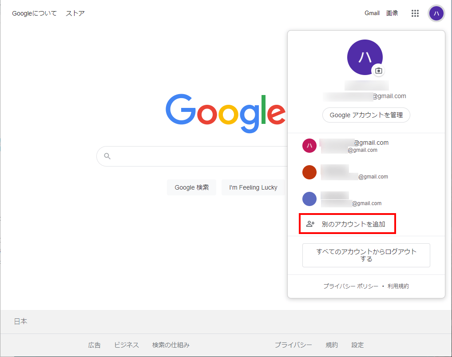
Task: Open the 規約 footer link
Action: [332, 345]
